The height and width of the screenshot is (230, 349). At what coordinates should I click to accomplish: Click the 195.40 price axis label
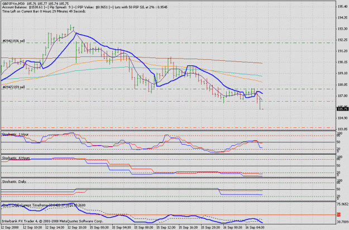(343, 7)
